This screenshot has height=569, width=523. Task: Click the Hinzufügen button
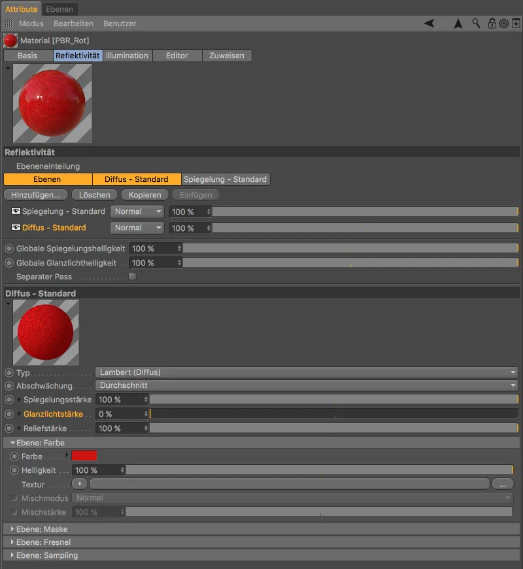[35, 194]
